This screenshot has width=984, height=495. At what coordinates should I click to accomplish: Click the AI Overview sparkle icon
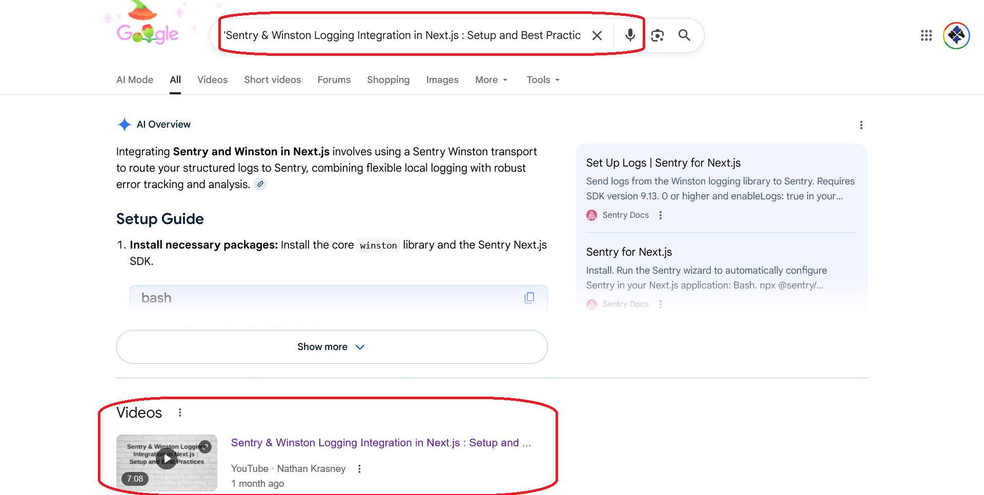(x=124, y=125)
